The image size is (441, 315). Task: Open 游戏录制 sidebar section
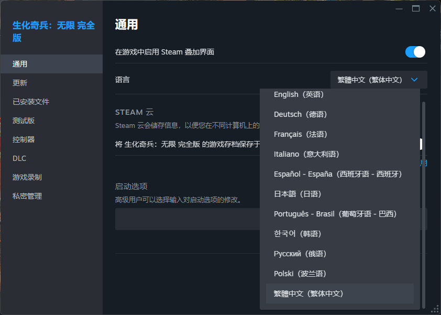click(x=51, y=177)
